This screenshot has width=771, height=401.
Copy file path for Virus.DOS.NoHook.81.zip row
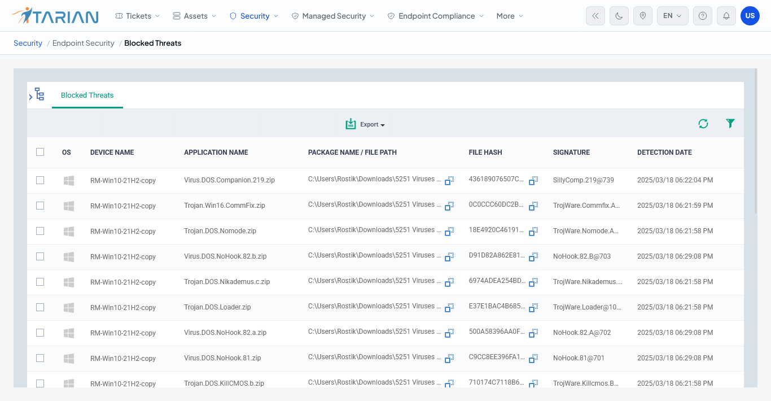pos(449,358)
